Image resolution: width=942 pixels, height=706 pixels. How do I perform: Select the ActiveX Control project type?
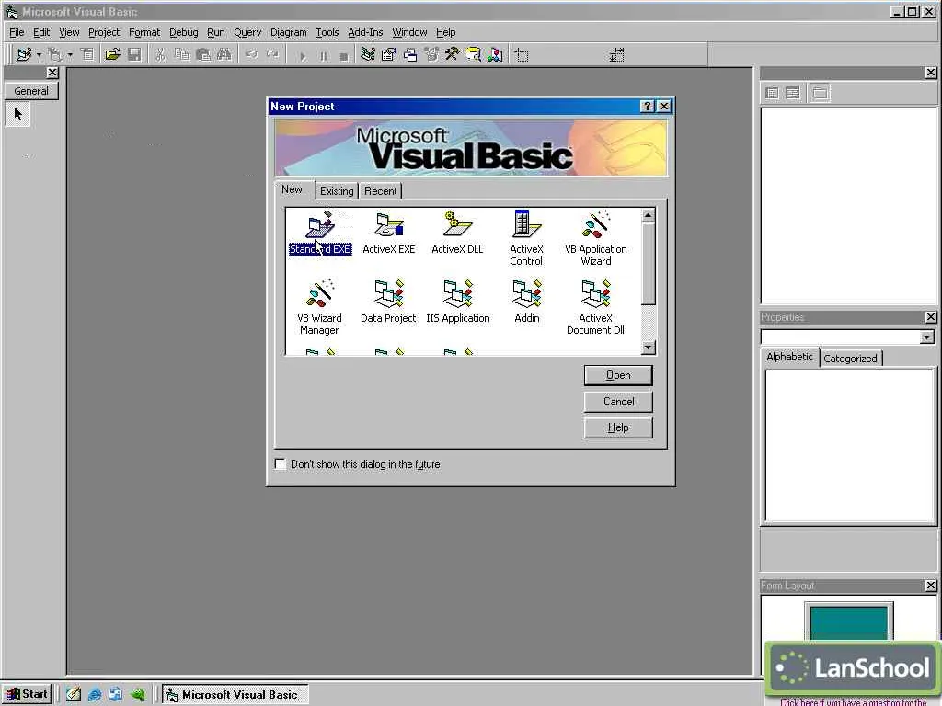pyautogui.click(x=526, y=238)
